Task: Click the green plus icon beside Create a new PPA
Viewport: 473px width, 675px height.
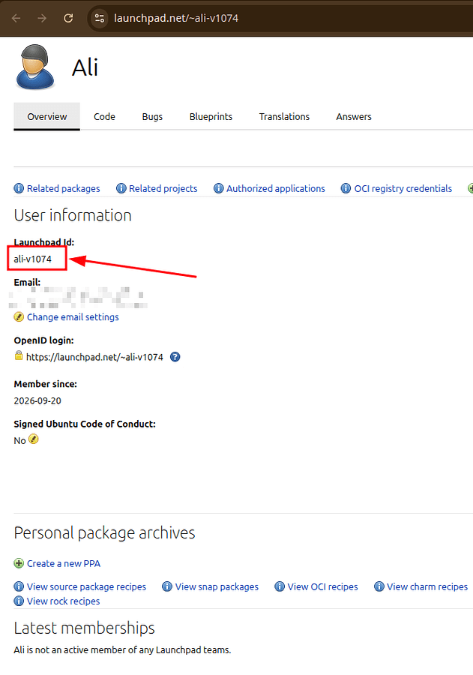Action: pyautogui.click(x=19, y=563)
